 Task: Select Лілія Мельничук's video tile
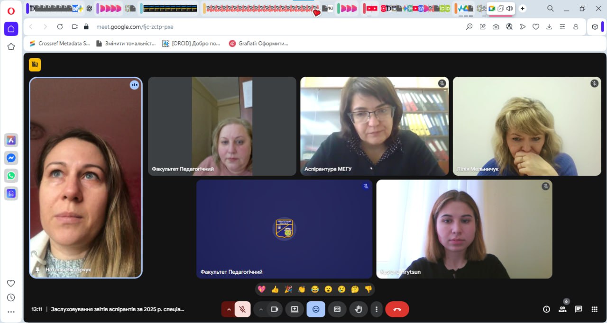tap(526, 126)
